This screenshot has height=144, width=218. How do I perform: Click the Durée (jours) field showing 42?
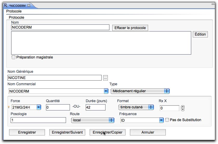[96, 107]
